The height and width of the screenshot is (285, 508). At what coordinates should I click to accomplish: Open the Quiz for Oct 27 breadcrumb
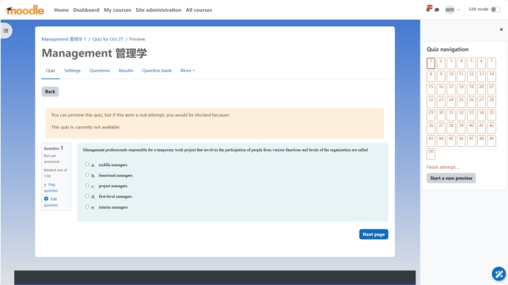point(107,39)
